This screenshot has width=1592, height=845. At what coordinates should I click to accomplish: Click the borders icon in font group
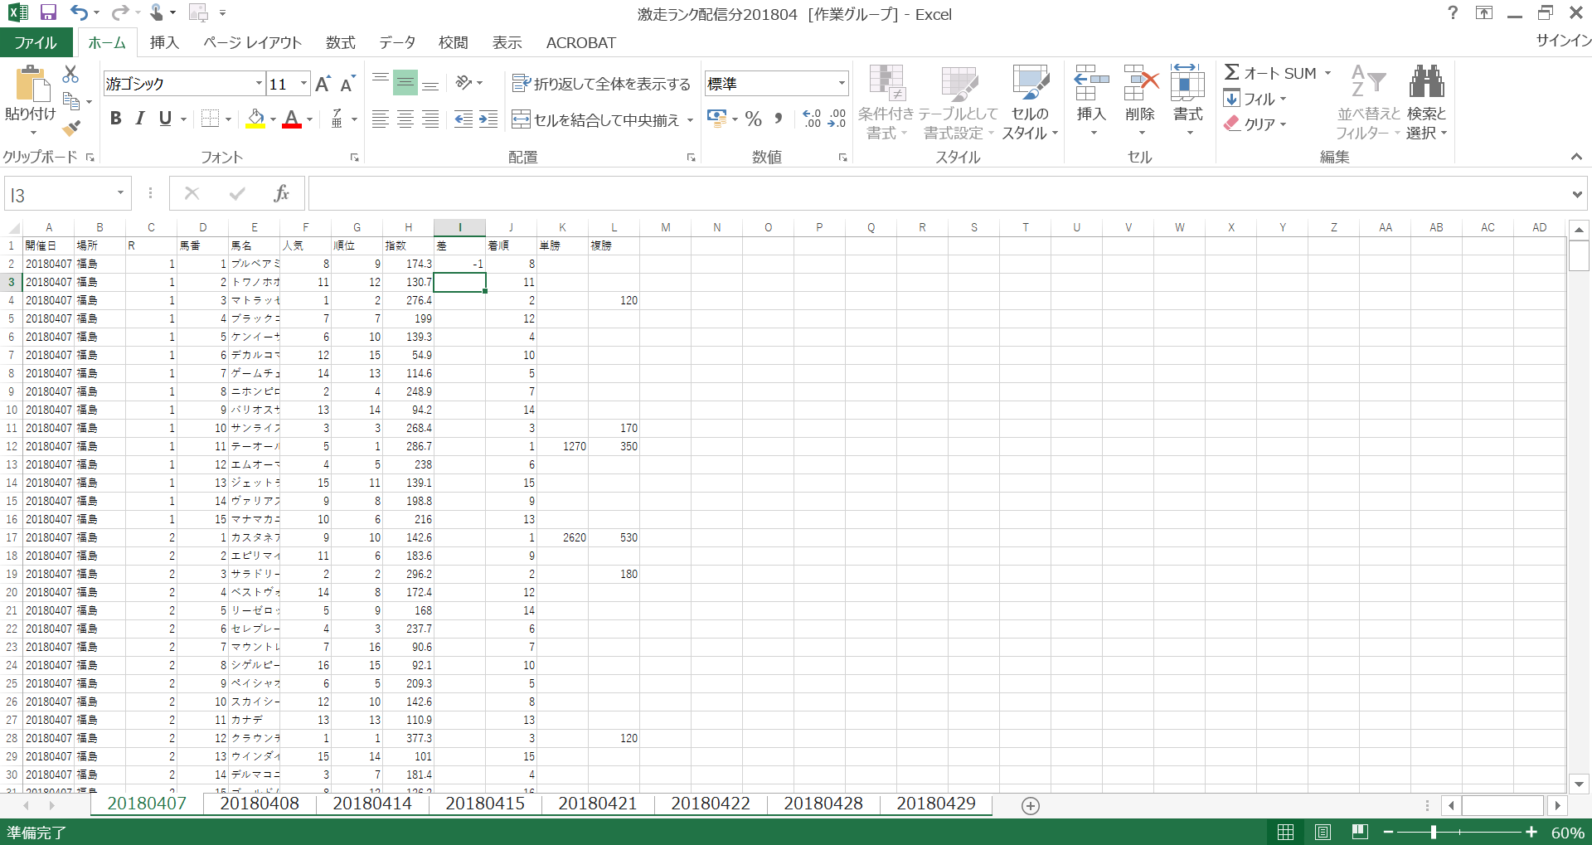click(x=211, y=119)
